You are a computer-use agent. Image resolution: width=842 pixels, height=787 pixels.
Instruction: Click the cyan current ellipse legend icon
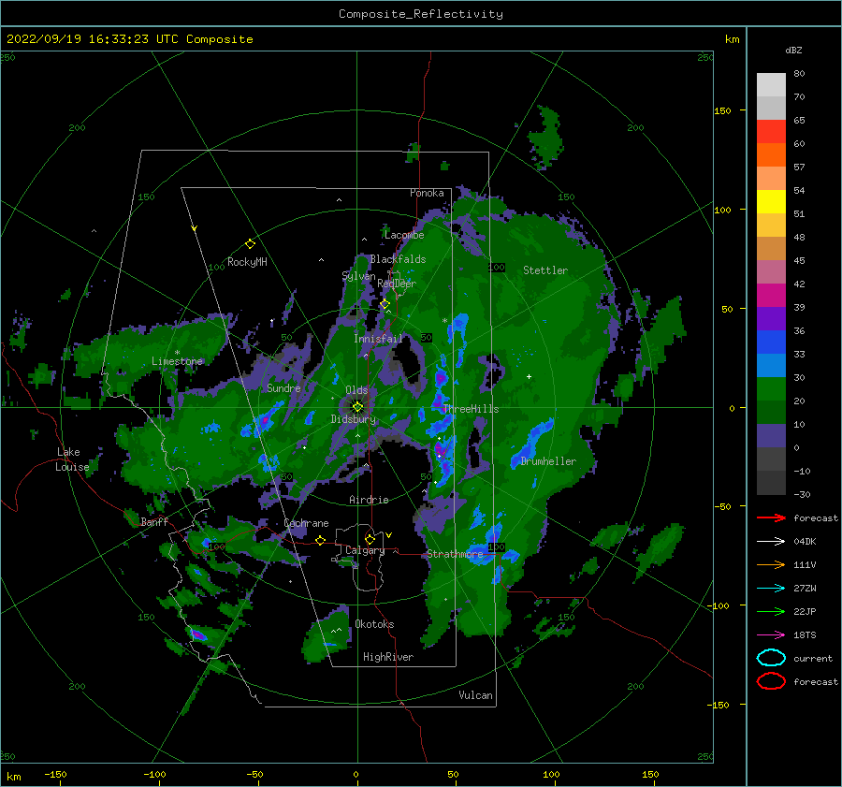click(x=771, y=658)
